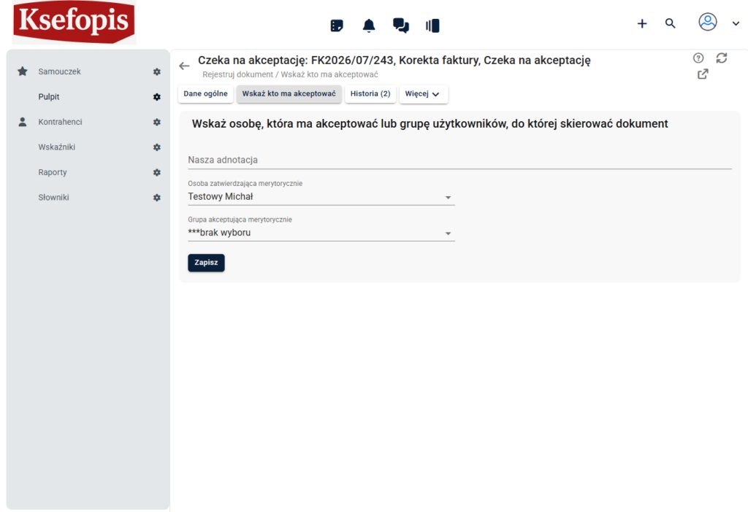The width and height of the screenshot is (748, 512).
Task: Click the help question mark icon
Action: (698, 58)
